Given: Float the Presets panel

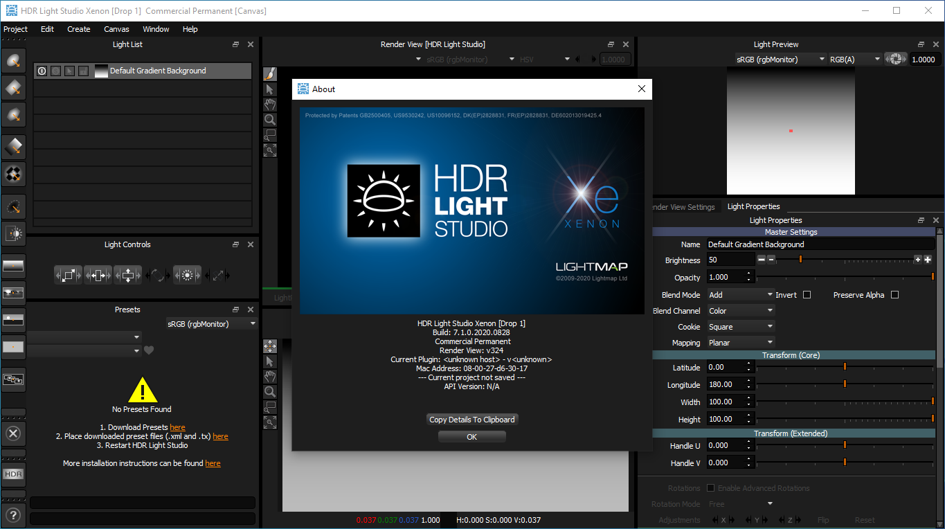Looking at the screenshot, I should 235,310.
